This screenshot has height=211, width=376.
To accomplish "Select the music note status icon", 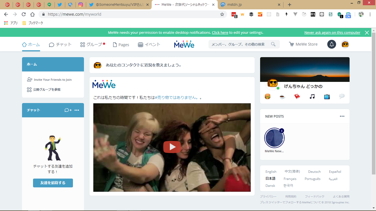I will (312, 96).
